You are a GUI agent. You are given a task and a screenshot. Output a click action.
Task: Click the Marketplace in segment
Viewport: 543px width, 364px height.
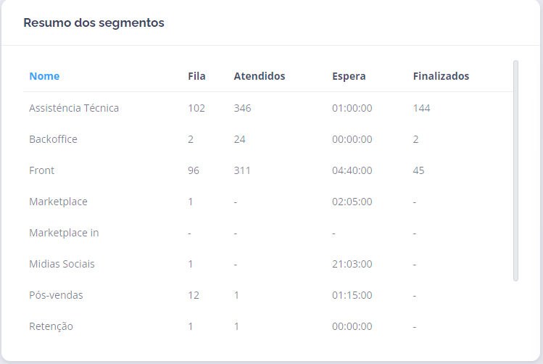(64, 233)
